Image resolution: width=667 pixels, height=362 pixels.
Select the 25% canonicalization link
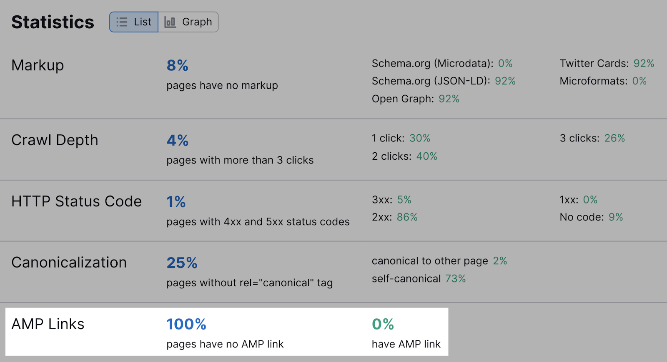(x=182, y=263)
